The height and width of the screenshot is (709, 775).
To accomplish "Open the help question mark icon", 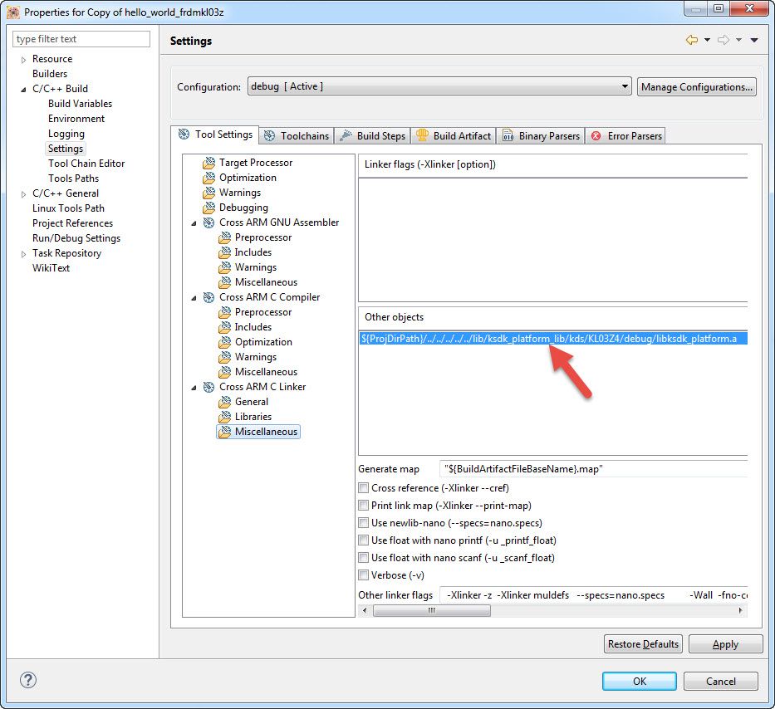I will (x=28, y=680).
